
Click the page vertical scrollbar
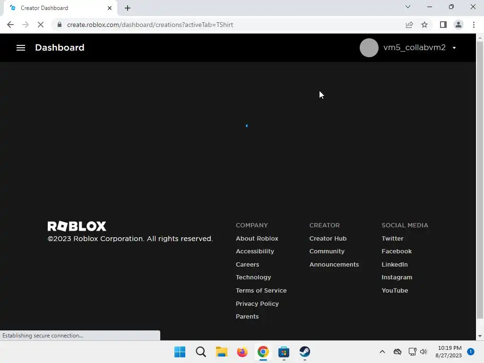(x=480, y=180)
